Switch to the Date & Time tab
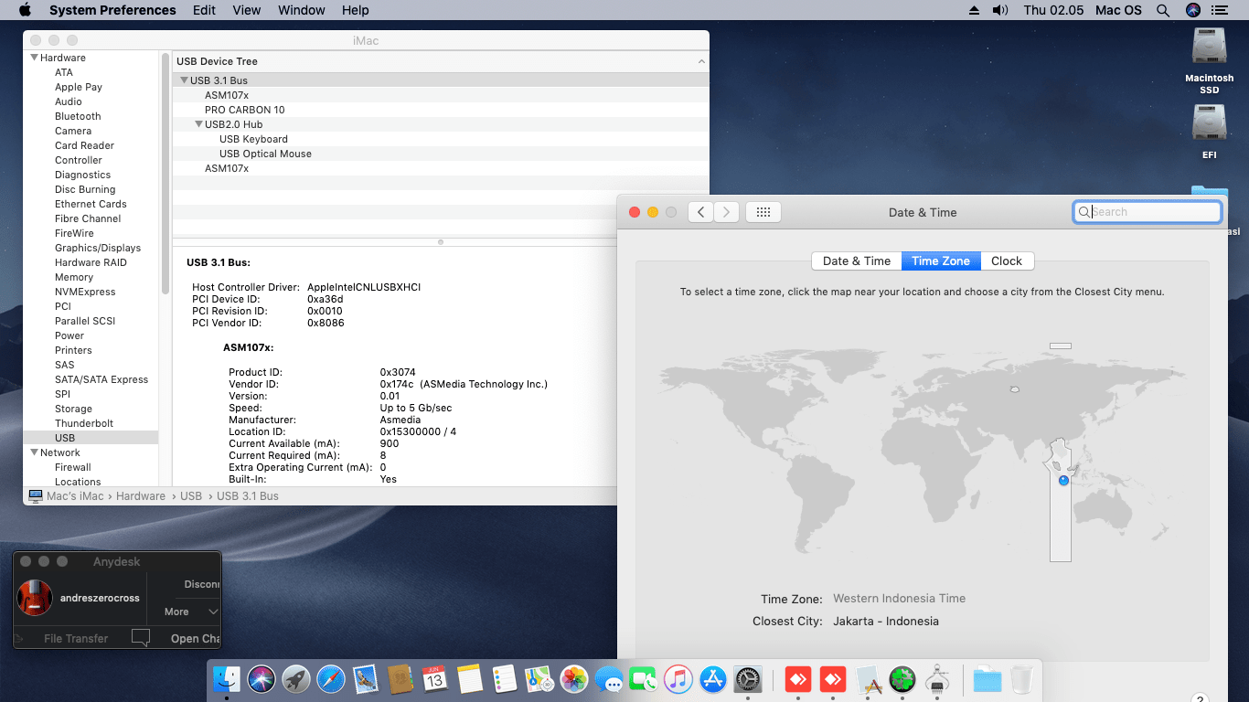This screenshot has height=702, width=1249. click(x=857, y=261)
